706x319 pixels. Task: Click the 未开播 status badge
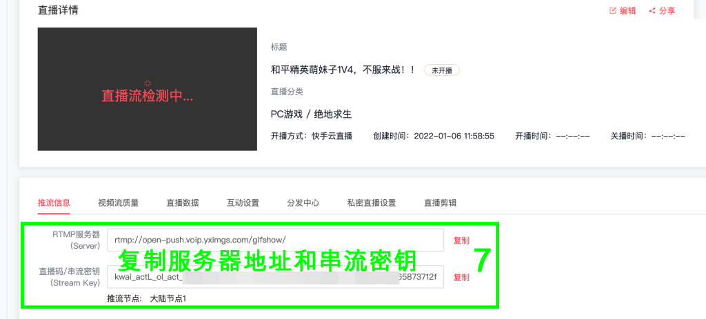[x=442, y=70]
